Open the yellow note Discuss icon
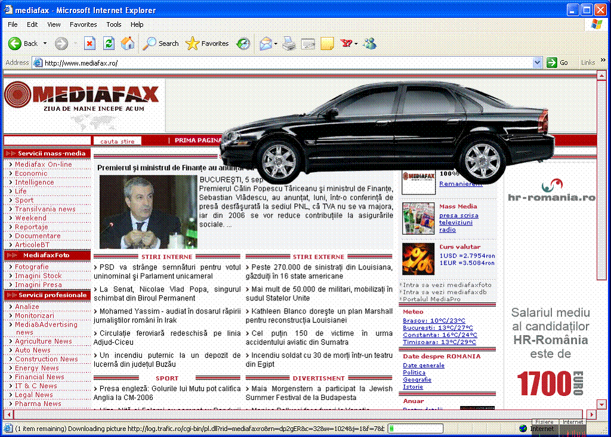This screenshot has width=611, height=437. 327,44
